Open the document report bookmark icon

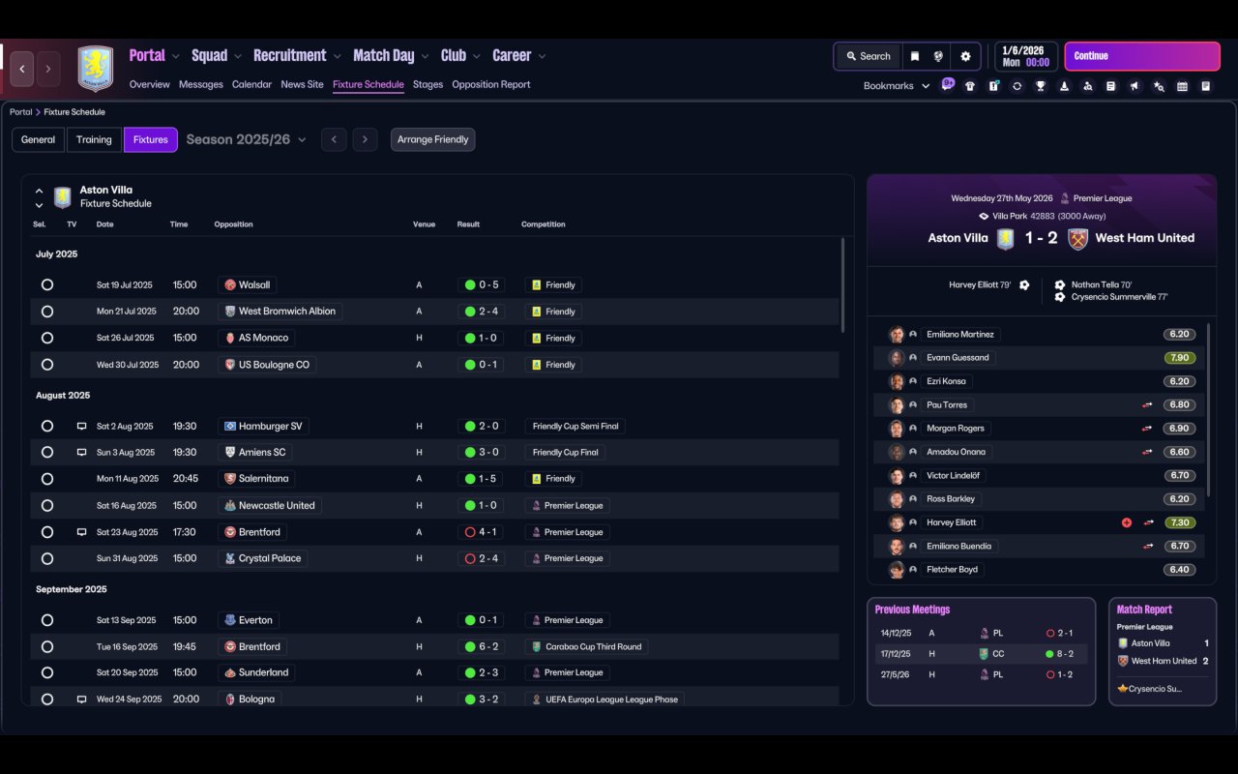1111,86
